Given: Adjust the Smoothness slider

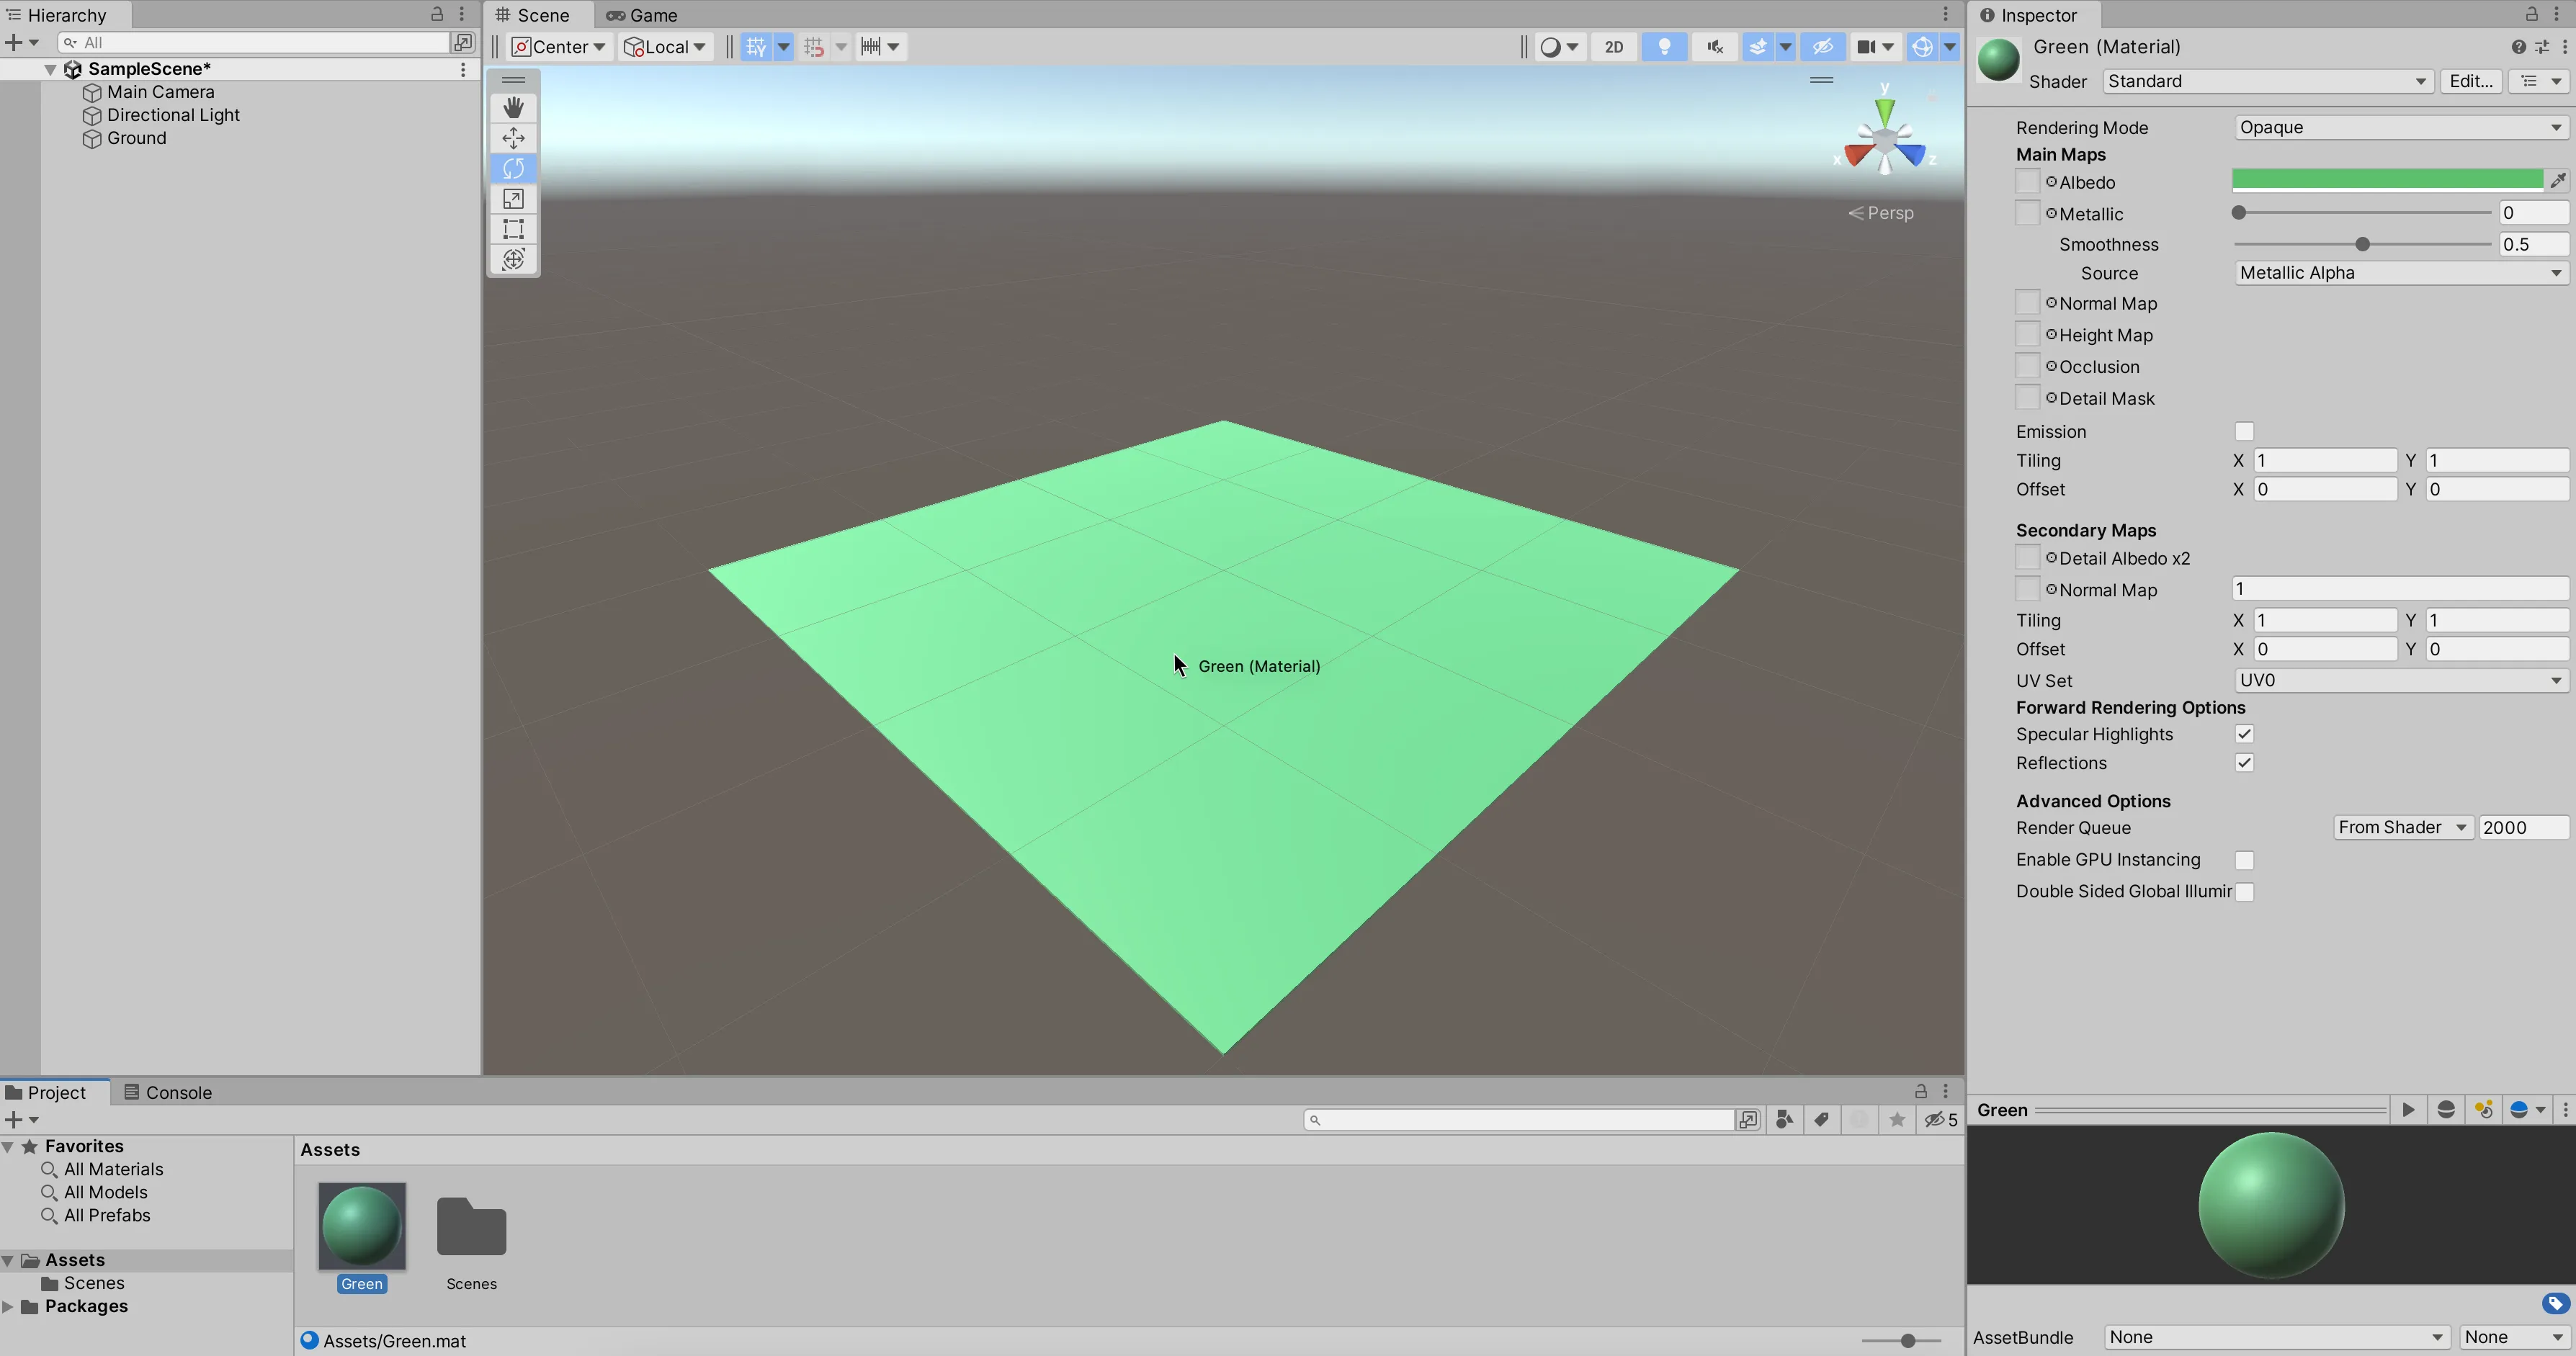Looking at the screenshot, I should (x=2362, y=244).
